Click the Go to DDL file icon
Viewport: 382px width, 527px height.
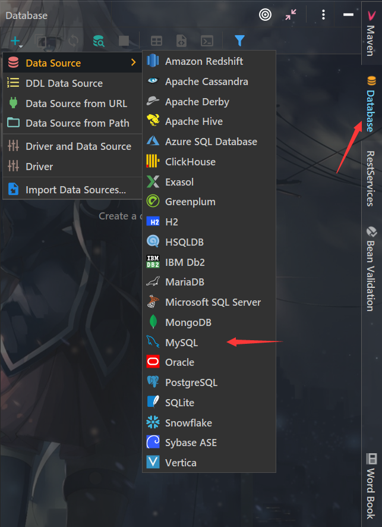(x=181, y=41)
